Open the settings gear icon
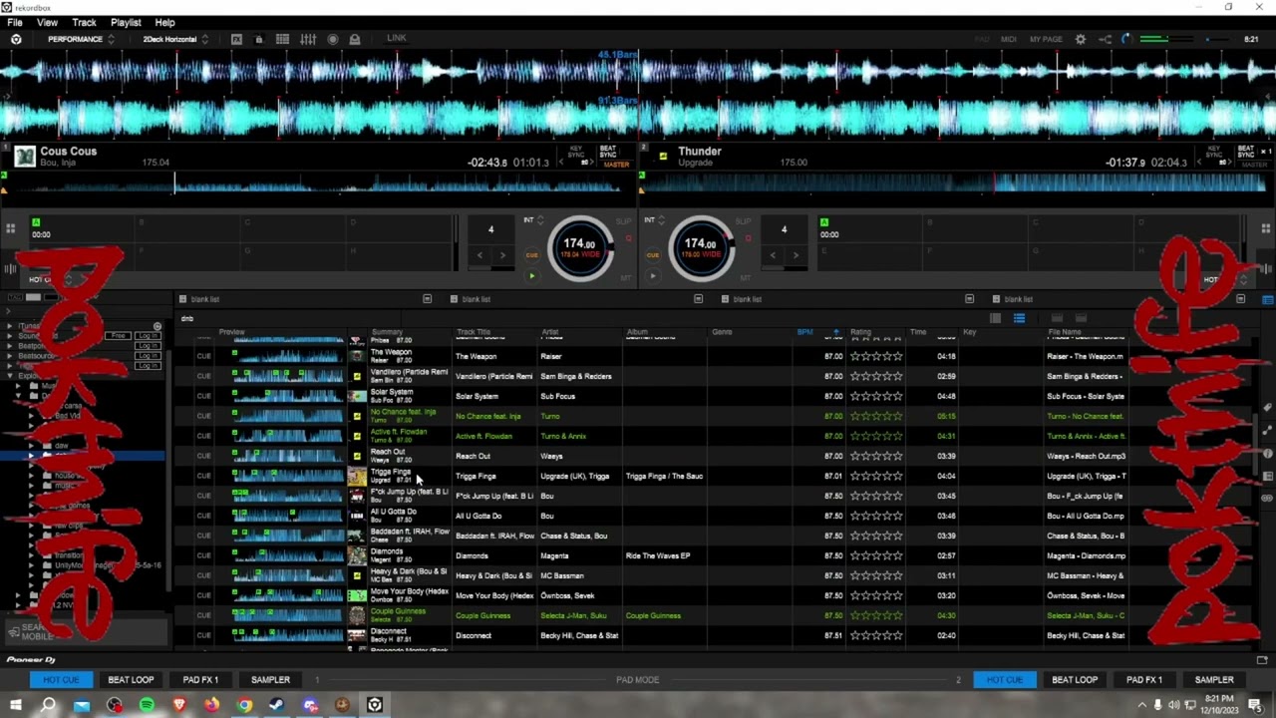1276x718 pixels. point(1081,39)
